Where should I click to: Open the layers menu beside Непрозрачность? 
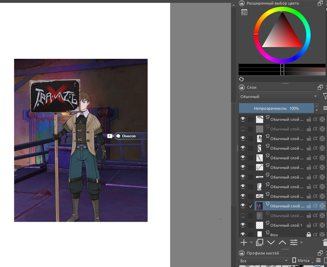[x=325, y=108]
